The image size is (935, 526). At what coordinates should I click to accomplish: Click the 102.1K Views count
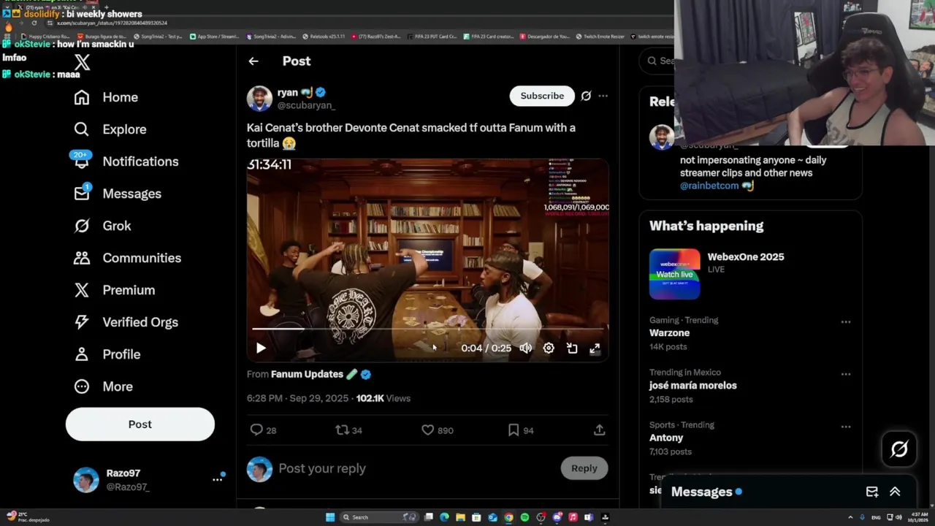tap(383, 398)
